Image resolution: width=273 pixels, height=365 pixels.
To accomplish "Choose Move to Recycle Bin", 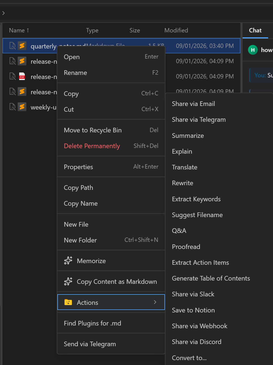I will point(111,130).
